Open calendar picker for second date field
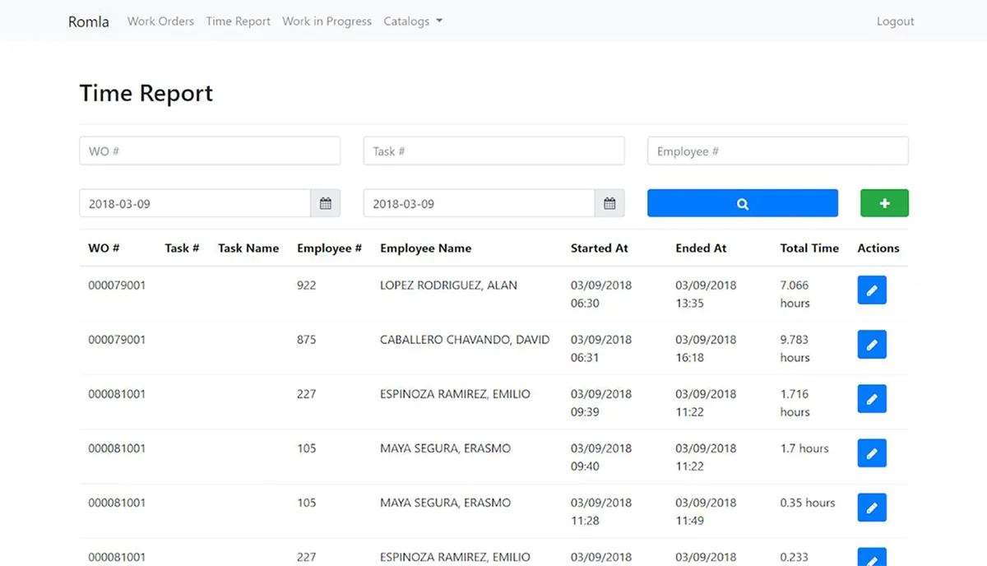 (x=609, y=203)
